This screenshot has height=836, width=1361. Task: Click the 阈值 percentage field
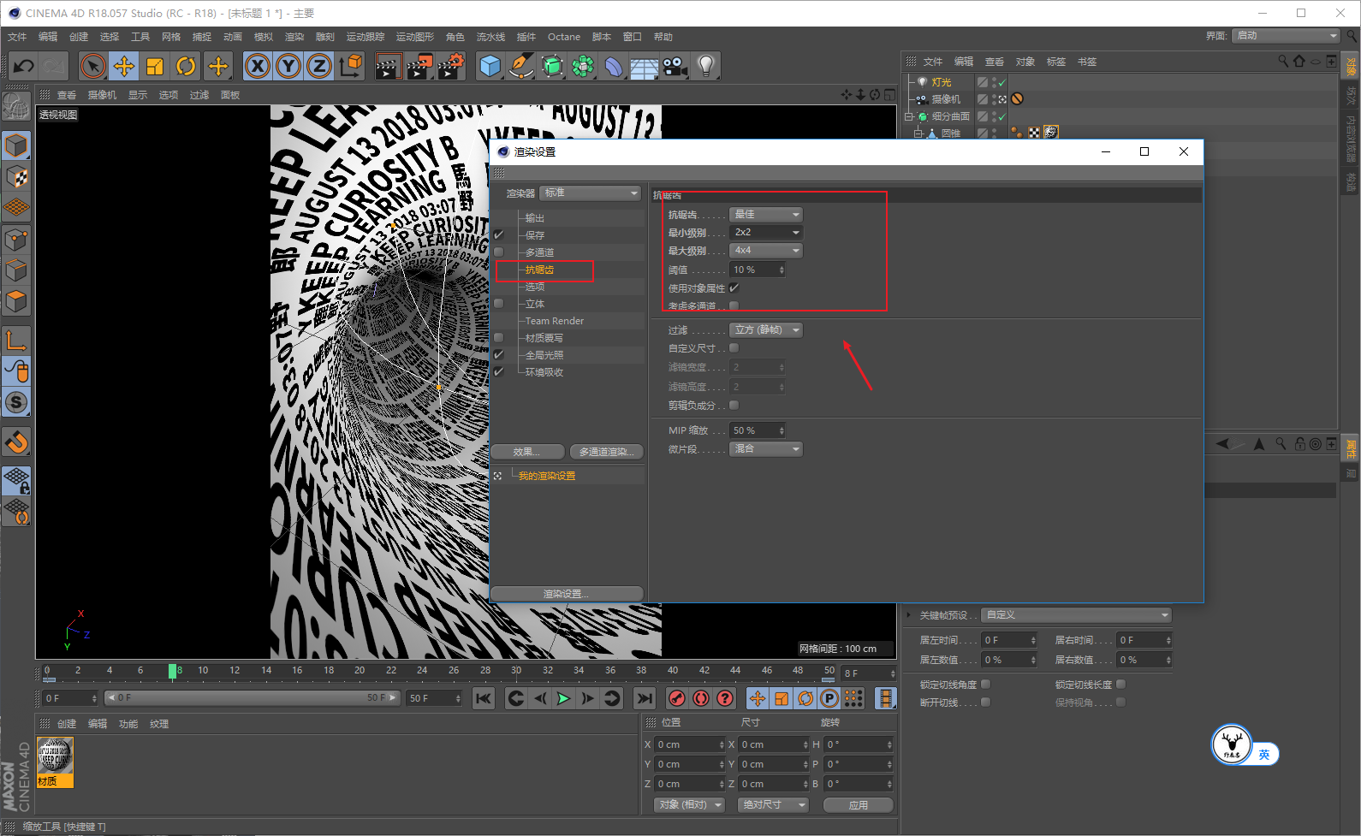[x=758, y=270]
